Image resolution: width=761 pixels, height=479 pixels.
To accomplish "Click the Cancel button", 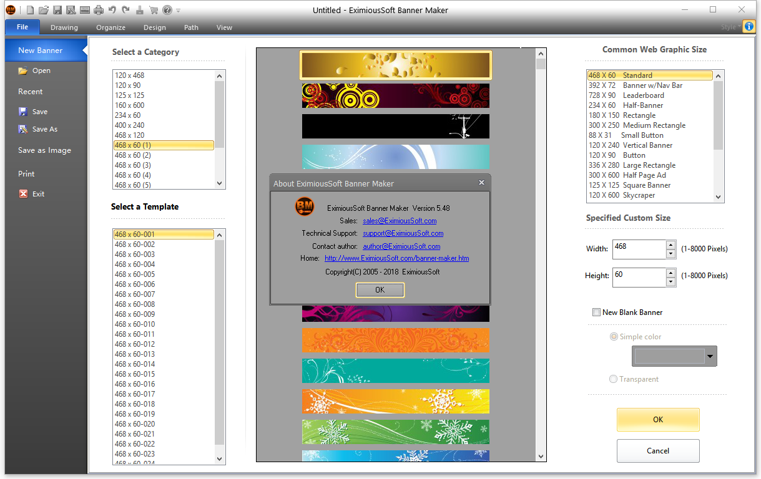I will [x=658, y=451].
